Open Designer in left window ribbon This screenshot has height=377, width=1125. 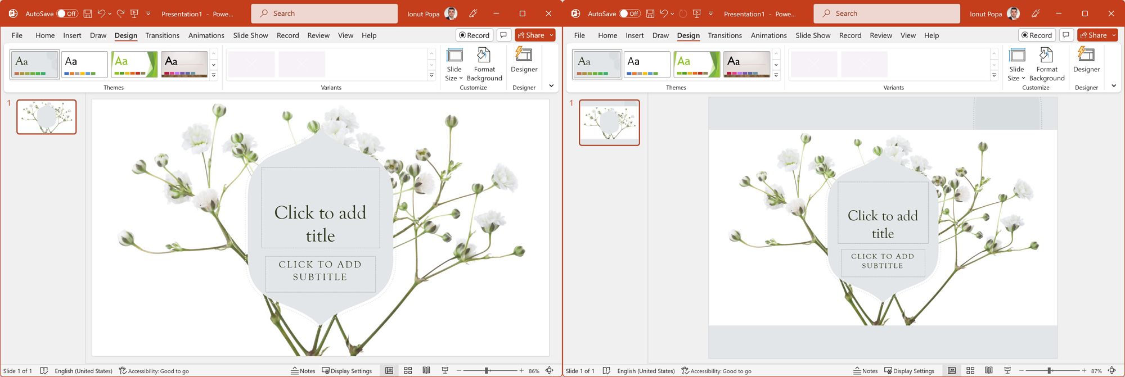(x=524, y=60)
